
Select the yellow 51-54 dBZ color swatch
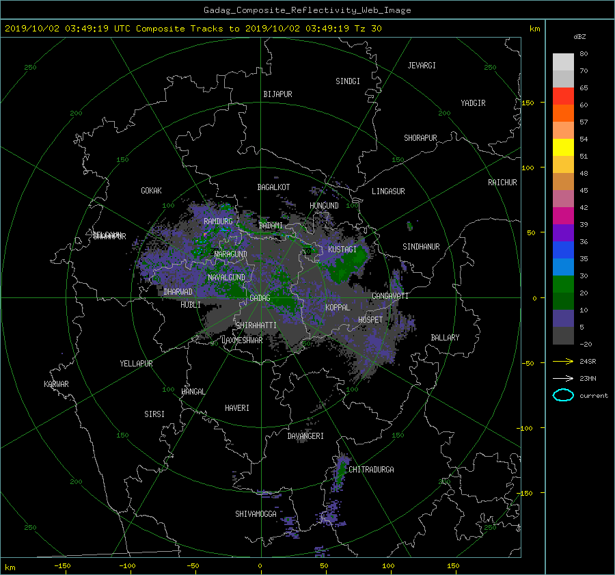tap(563, 147)
